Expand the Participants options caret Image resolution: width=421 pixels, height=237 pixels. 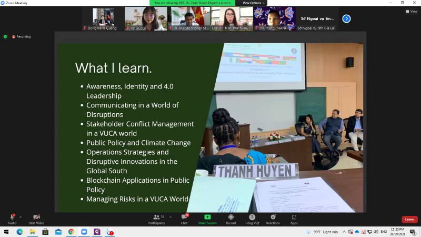tap(171, 216)
